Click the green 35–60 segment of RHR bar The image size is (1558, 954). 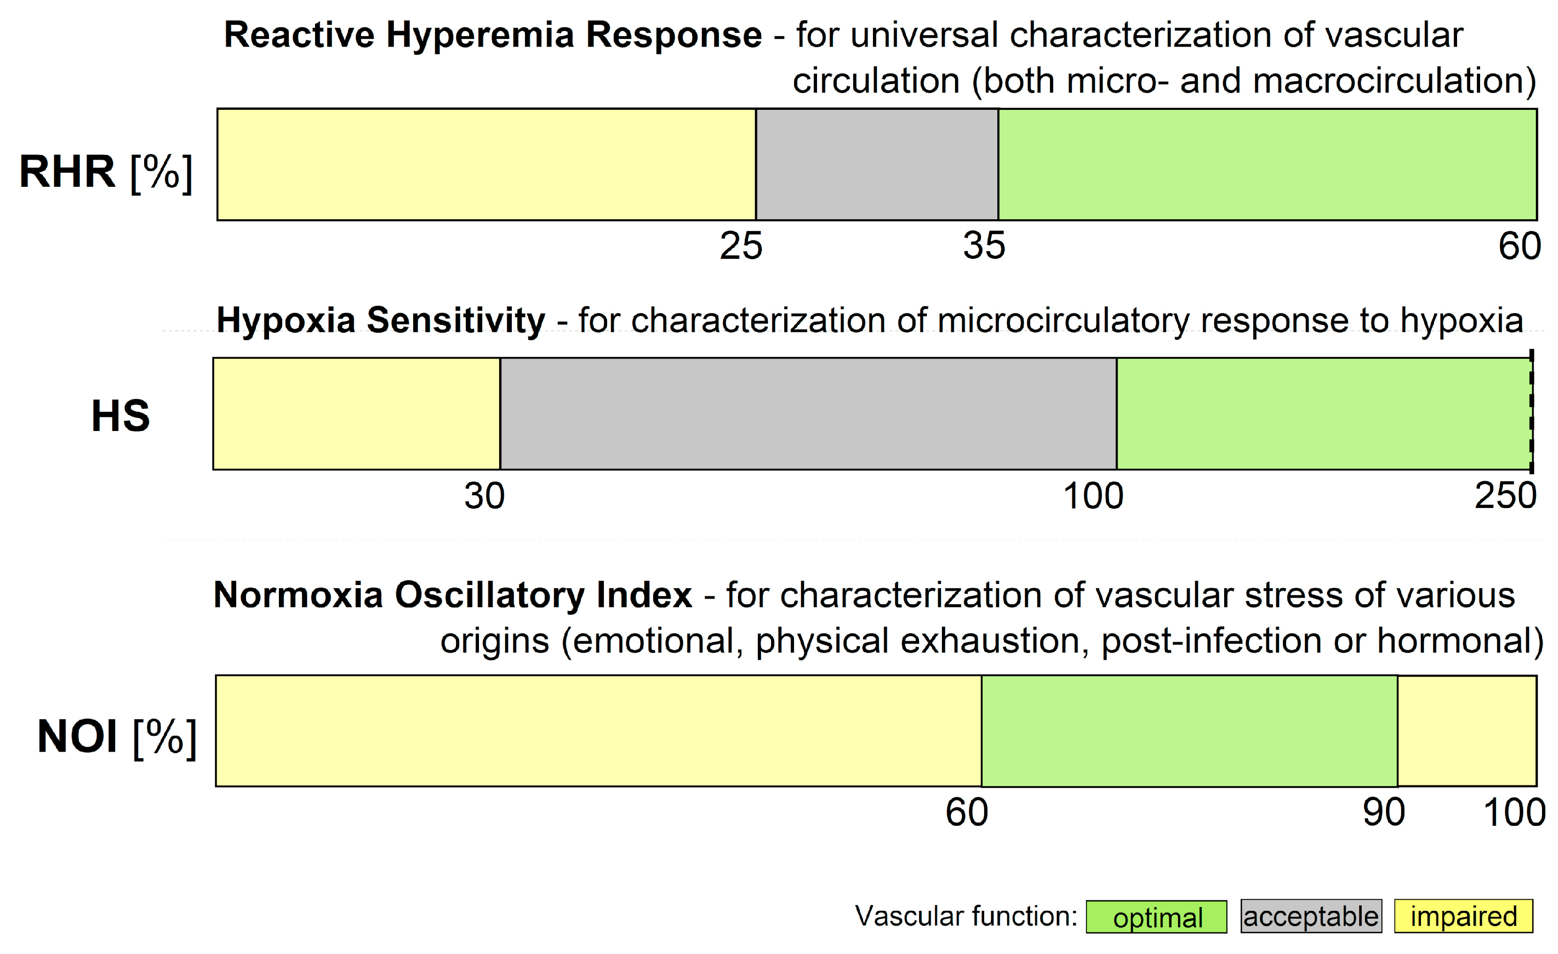pyautogui.click(x=1267, y=164)
